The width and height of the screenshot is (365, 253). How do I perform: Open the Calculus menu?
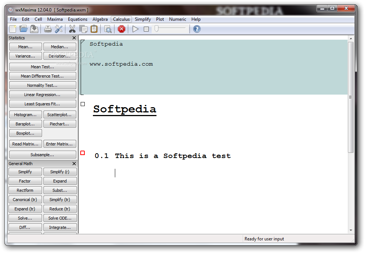pos(122,19)
